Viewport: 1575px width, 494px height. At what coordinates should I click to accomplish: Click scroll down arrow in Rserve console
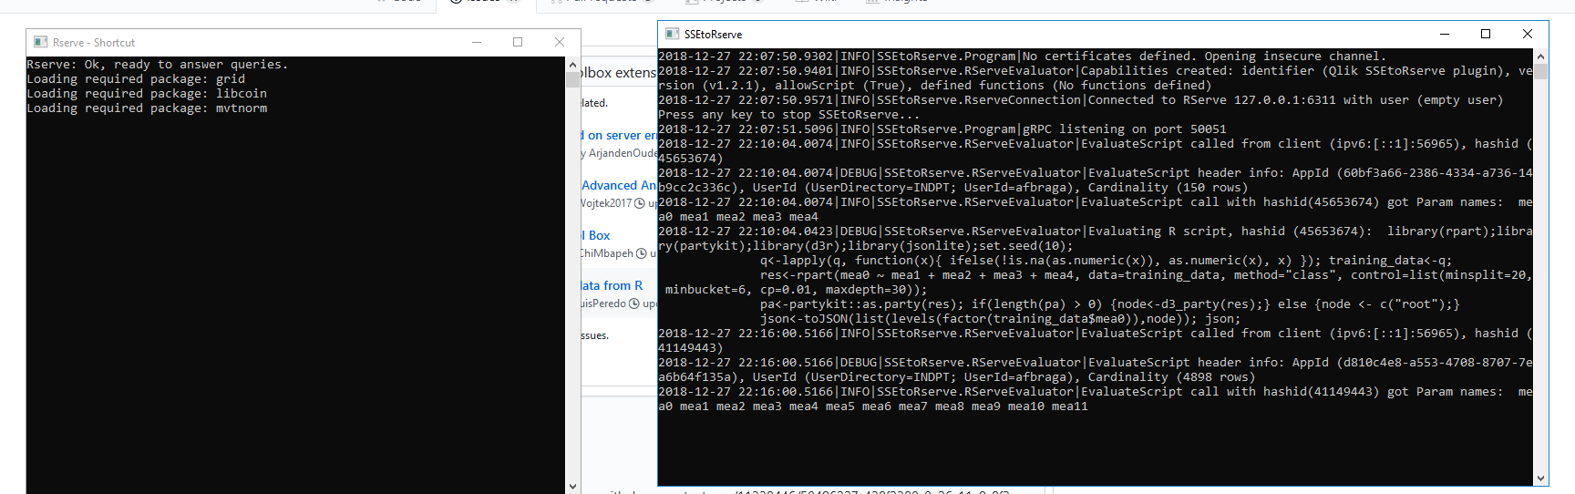pos(572,487)
